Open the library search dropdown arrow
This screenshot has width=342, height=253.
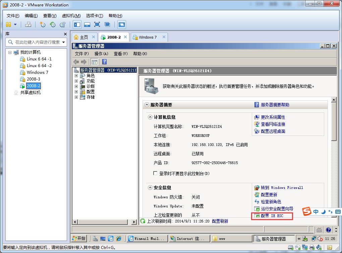coord(63,42)
